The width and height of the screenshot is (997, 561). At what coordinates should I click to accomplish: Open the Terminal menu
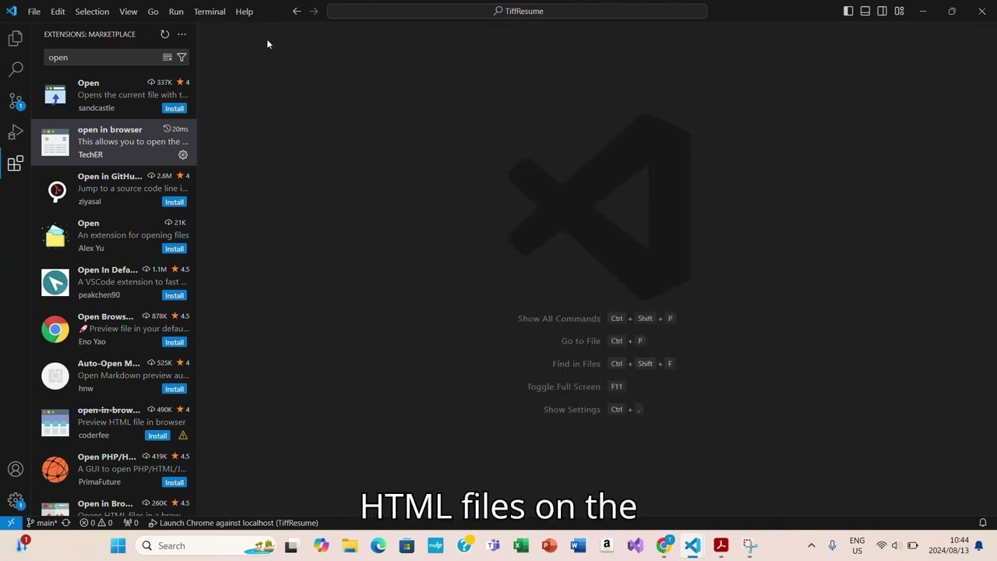[x=210, y=12]
